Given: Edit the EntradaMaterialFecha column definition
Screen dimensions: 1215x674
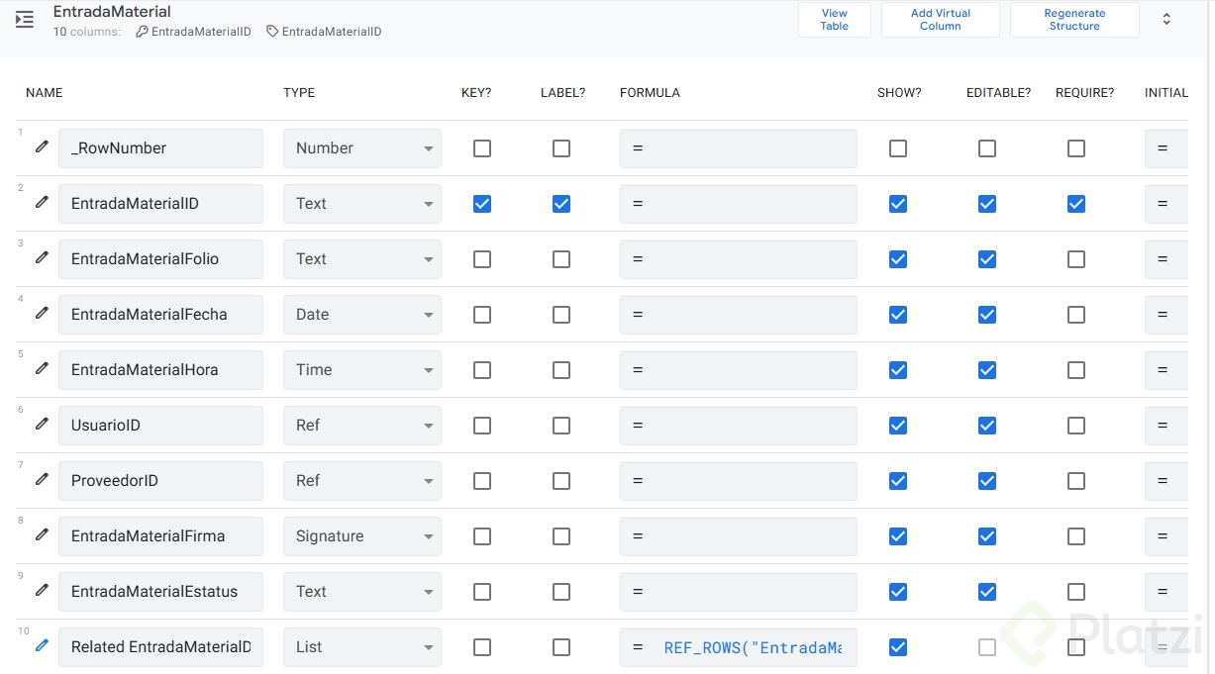Looking at the screenshot, I should (42, 313).
